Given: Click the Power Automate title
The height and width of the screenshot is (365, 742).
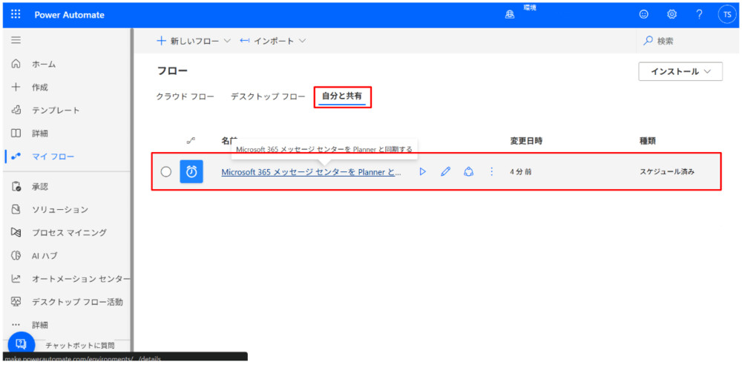Looking at the screenshot, I should [x=70, y=15].
